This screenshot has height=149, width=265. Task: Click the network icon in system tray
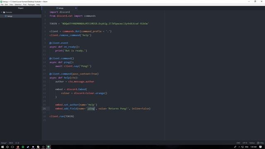pyautogui.click(x=243, y=147)
